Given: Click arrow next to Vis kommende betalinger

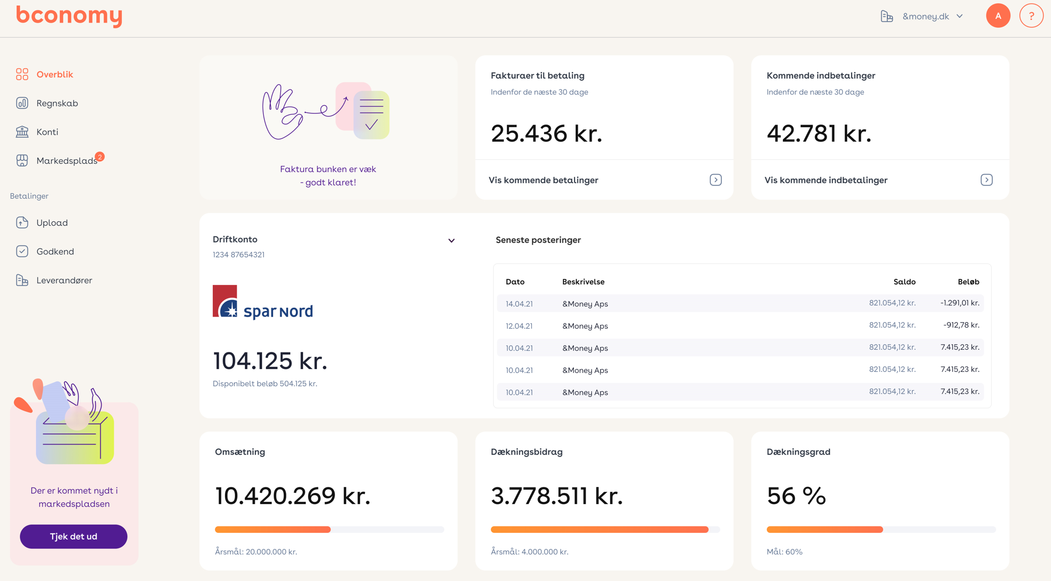Looking at the screenshot, I should (715, 180).
